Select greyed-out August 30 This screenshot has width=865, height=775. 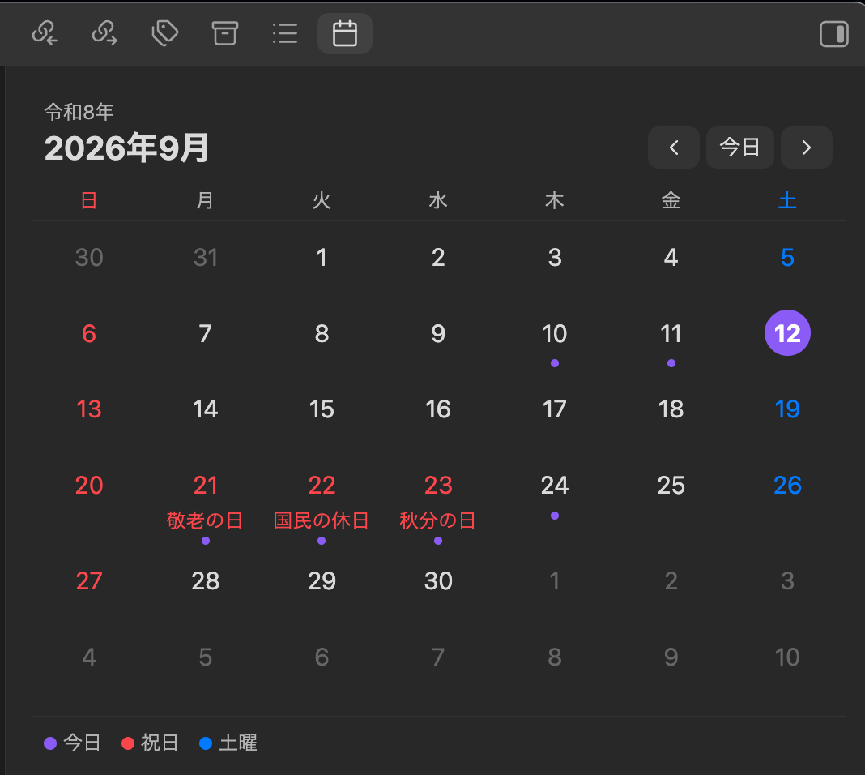(x=89, y=258)
